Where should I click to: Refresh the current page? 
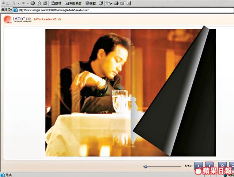pos(38,3)
